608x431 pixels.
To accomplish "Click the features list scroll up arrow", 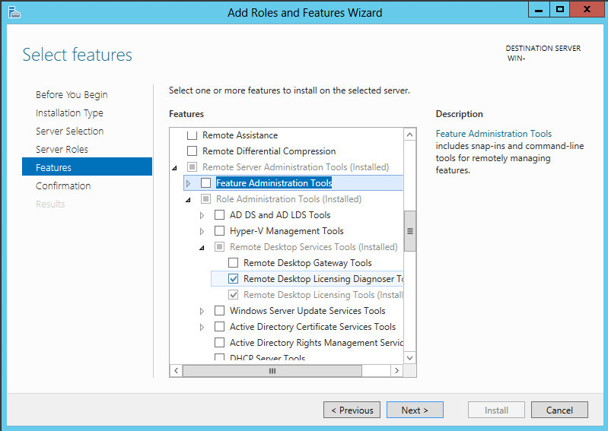I will tap(409, 135).
